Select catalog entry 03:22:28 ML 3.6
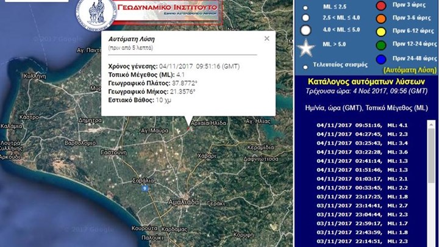The height and width of the screenshot is (247, 439). (362, 152)
